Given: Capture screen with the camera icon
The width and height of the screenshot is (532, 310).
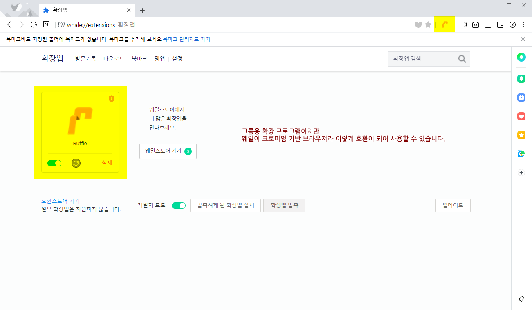Looking at the screenshot, I should [476, 25].
